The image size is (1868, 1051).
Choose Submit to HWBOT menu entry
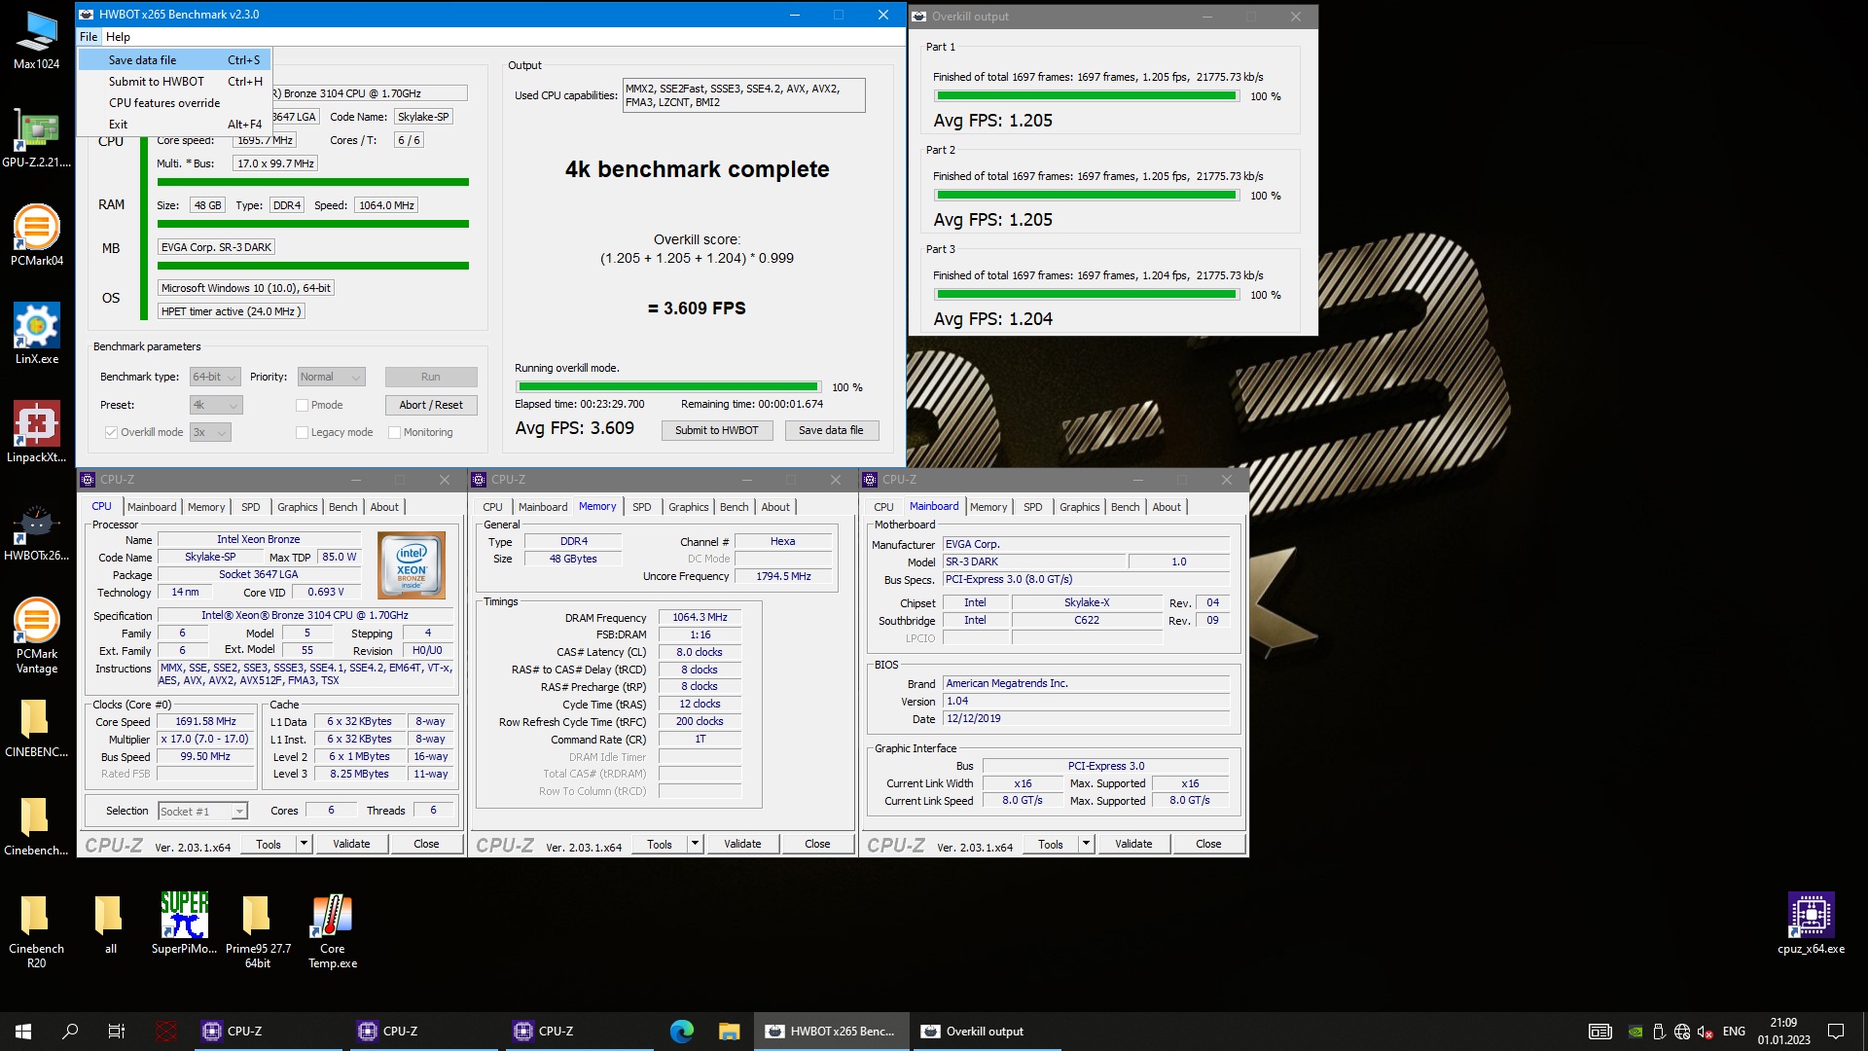[174, 81]
